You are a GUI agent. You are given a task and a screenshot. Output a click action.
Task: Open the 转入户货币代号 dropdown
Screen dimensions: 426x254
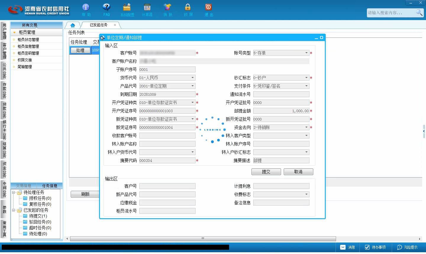click(193, 152)
